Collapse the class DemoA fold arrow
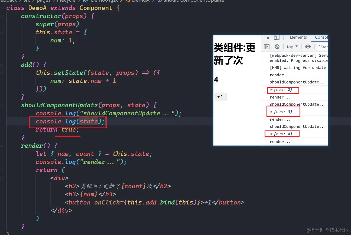Screen dimensions: 351x235 (x=2, y=8)
